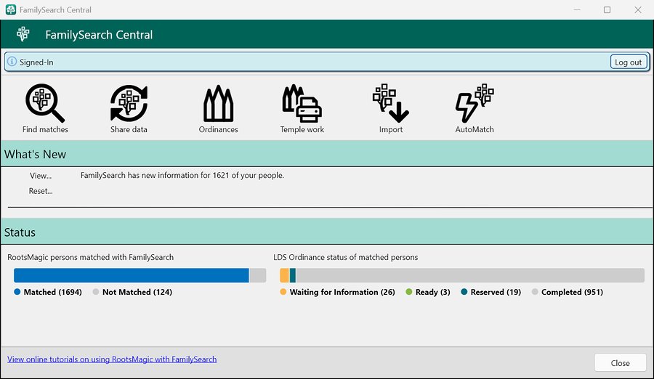The image size is (654, 379).
Task: Open the Find matches tool
Action: click(x=45, y=108)
